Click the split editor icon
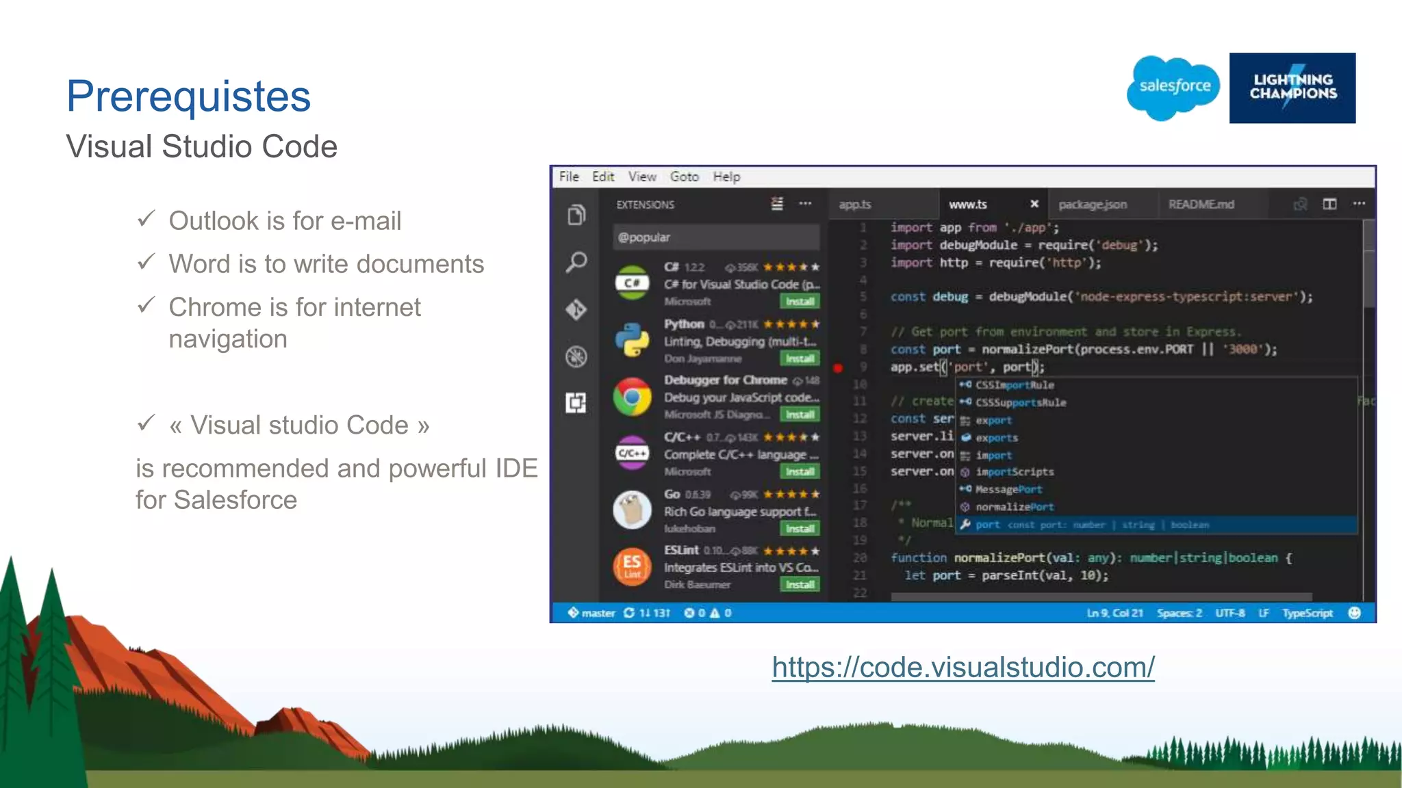This screenshot has width=1402, height=788. (1329, 204)
